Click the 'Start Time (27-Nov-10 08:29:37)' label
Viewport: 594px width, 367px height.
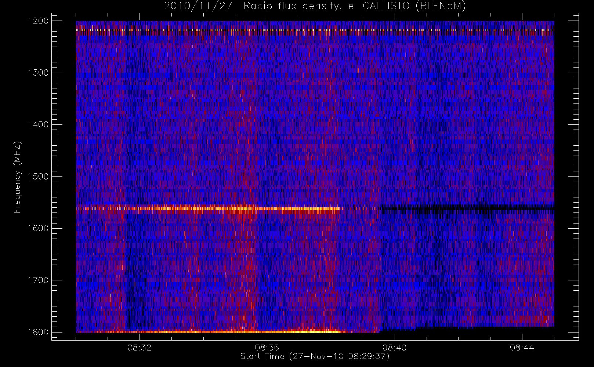(315, 356)
